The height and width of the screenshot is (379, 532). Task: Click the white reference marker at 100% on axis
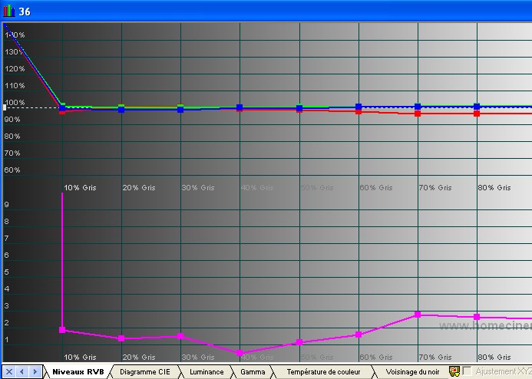[5, 108]
